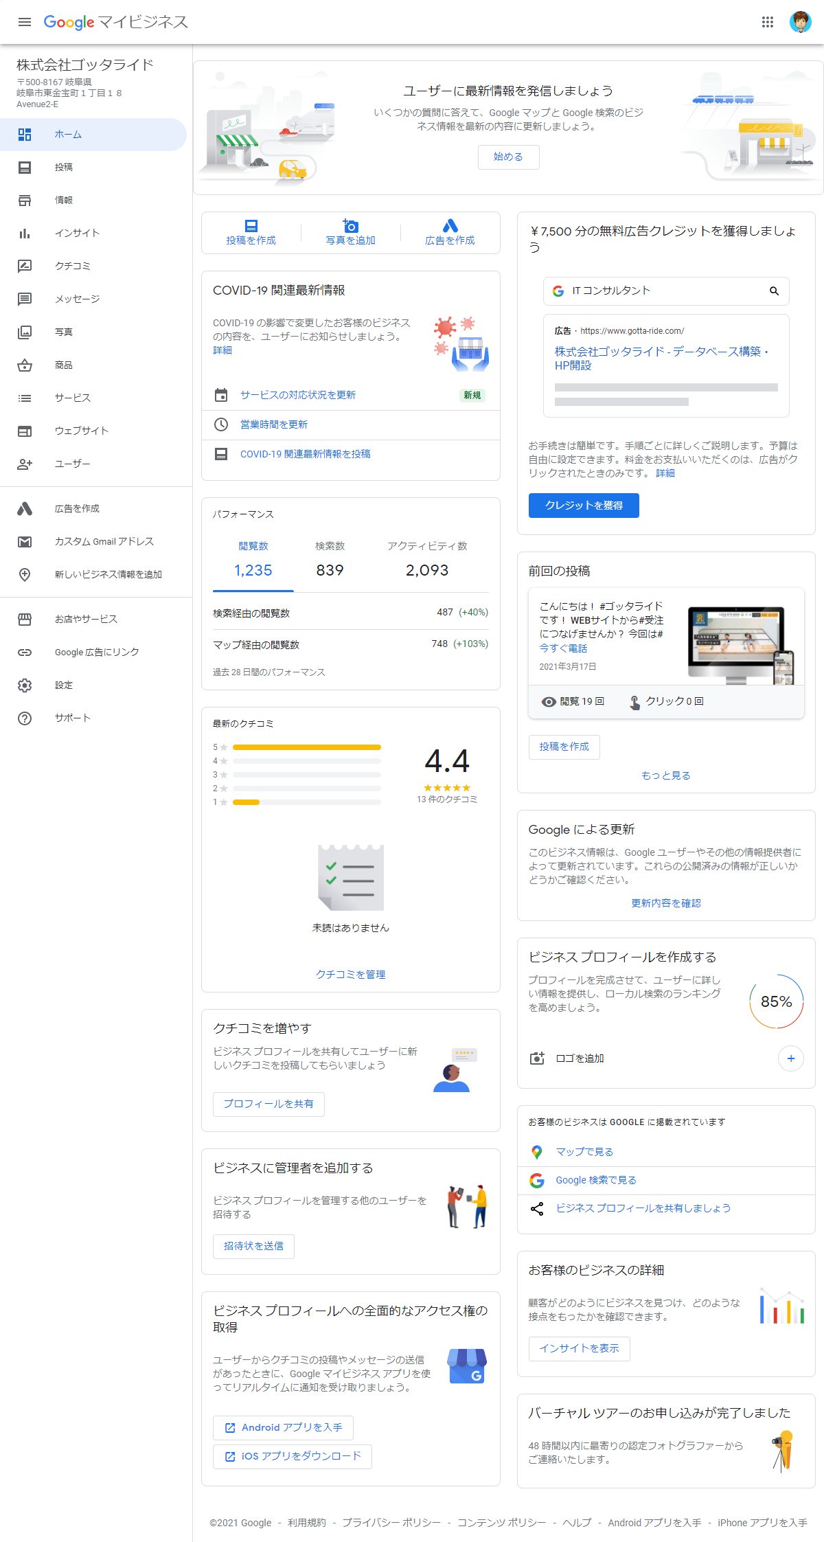Click the 新しいビジネス情報を追加 pin icon
Image resolution: width=824 pixels, height=1542 pixels.
tap(25, 575)
